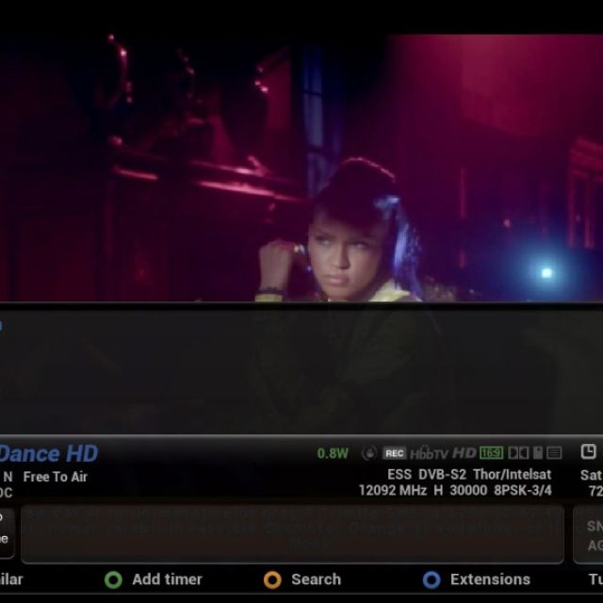Click the HD resolution indicator icon
Image resolution: width=603 pixels, height=603 pixels.
click(464, 453)
